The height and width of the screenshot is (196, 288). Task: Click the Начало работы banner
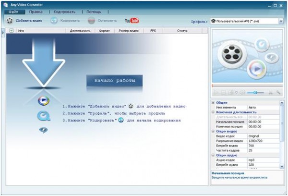[114, 80]
